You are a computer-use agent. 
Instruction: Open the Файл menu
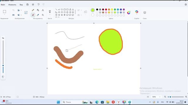click(3, 5)
